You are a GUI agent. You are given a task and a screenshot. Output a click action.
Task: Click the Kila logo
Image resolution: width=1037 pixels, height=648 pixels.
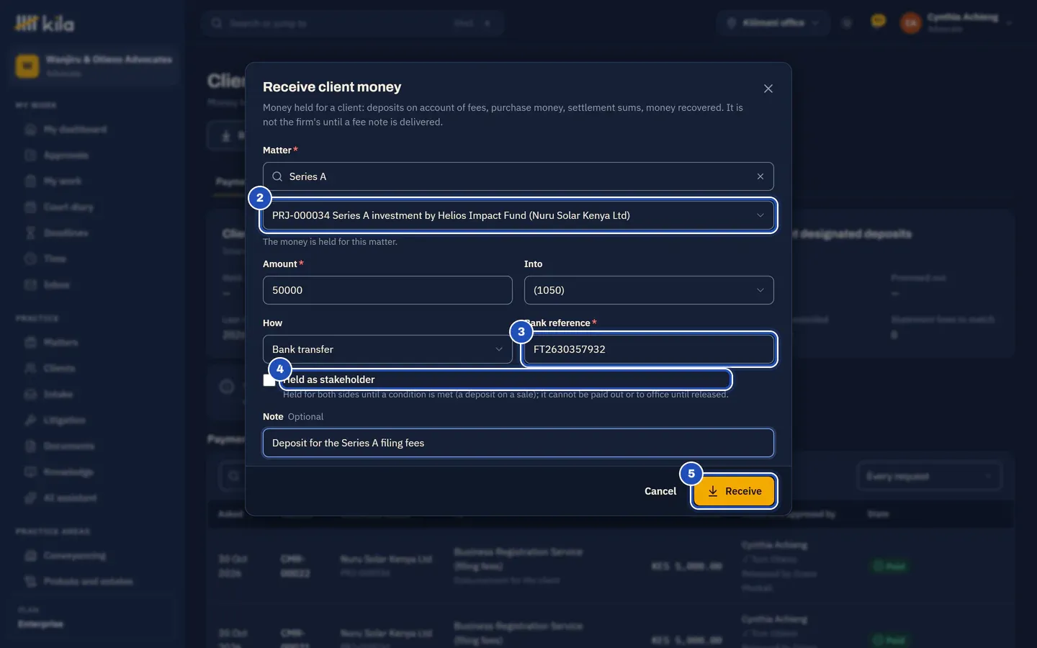coord(45,24)
